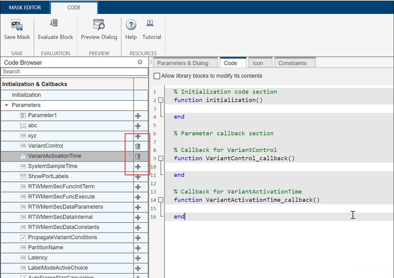The height and width of the screenshot is (278, 394).
Task: Click the '% Initialization code section' comment line
Action: tap(225, 92)
